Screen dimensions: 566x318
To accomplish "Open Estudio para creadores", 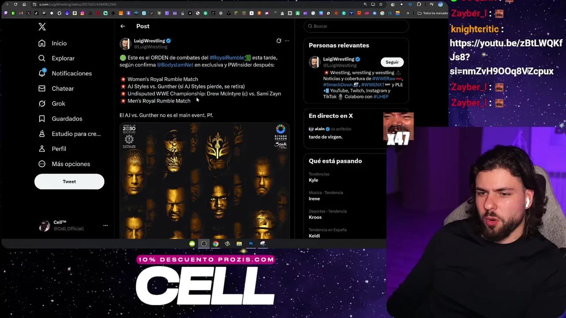I will coord(69,134).
